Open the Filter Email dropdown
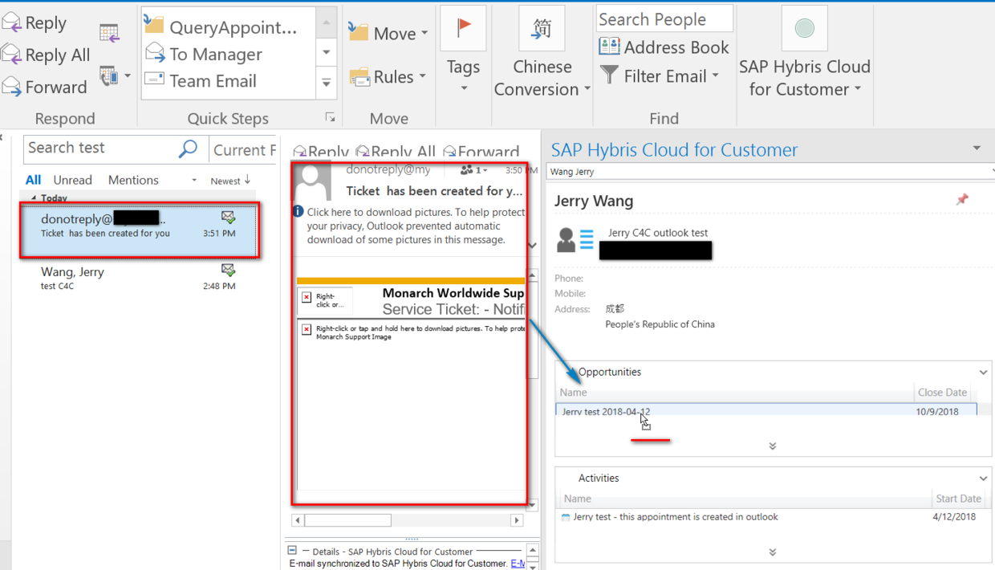 point(659,76)
